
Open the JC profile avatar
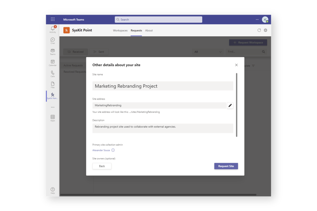pos(265,20)
